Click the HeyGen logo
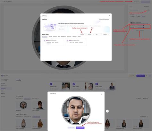152x131 pixels. (x=4, y=76)
